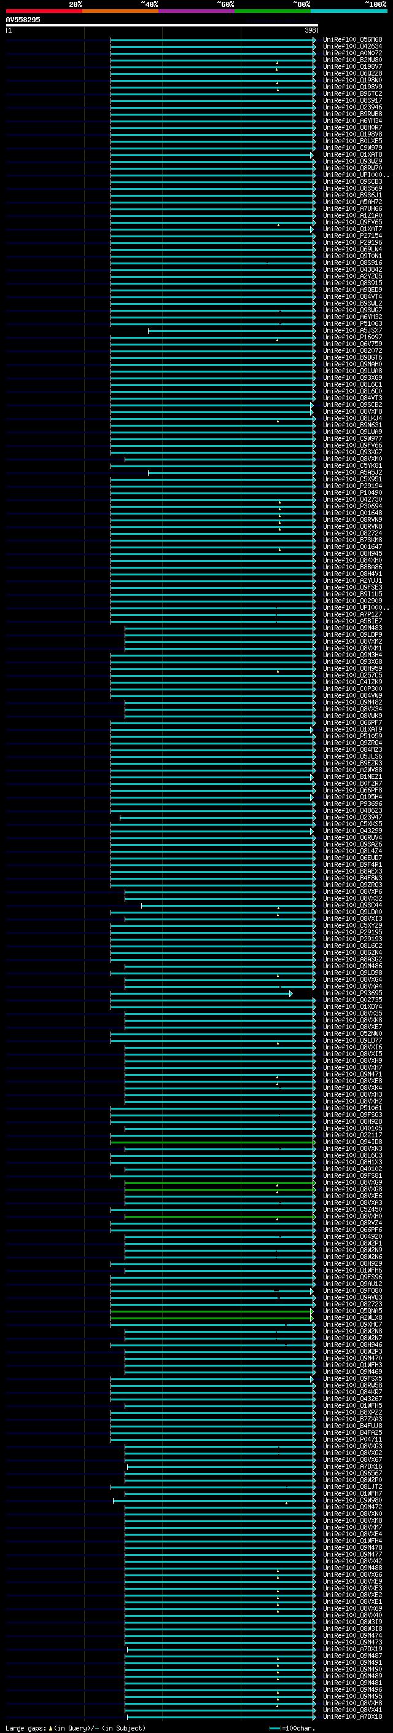Image resolution: width=393 pixels, height=1733 pixels.
Task: Click hit label UniRef100_Q5JLS6
Action: (x=352, y=756)
